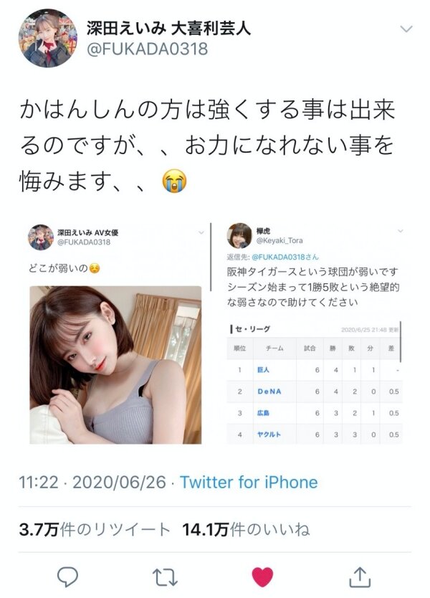
Task: Open the author's round profile avatar
Action: [x=47, y=38]
